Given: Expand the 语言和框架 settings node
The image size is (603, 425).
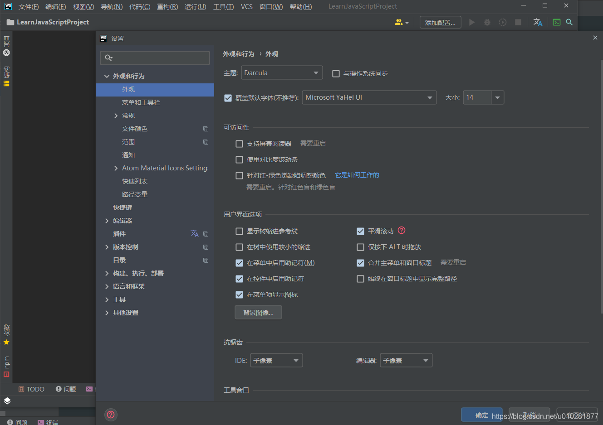Looking at the screenshot, I should tap(107, 286).
